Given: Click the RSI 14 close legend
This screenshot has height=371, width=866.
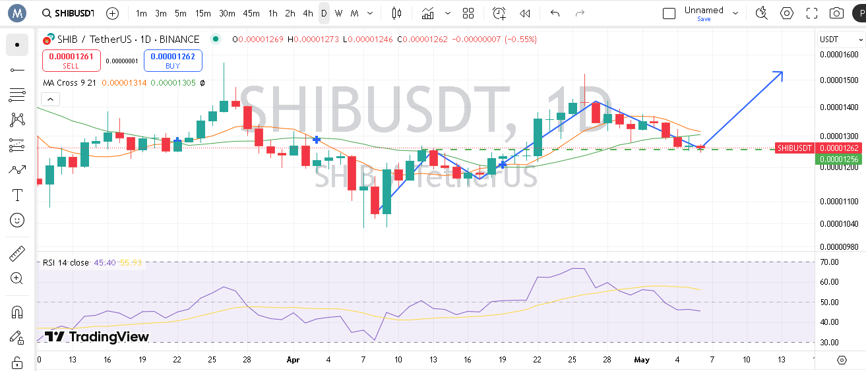Looking at the screenshot, I should tap(65, 262).
